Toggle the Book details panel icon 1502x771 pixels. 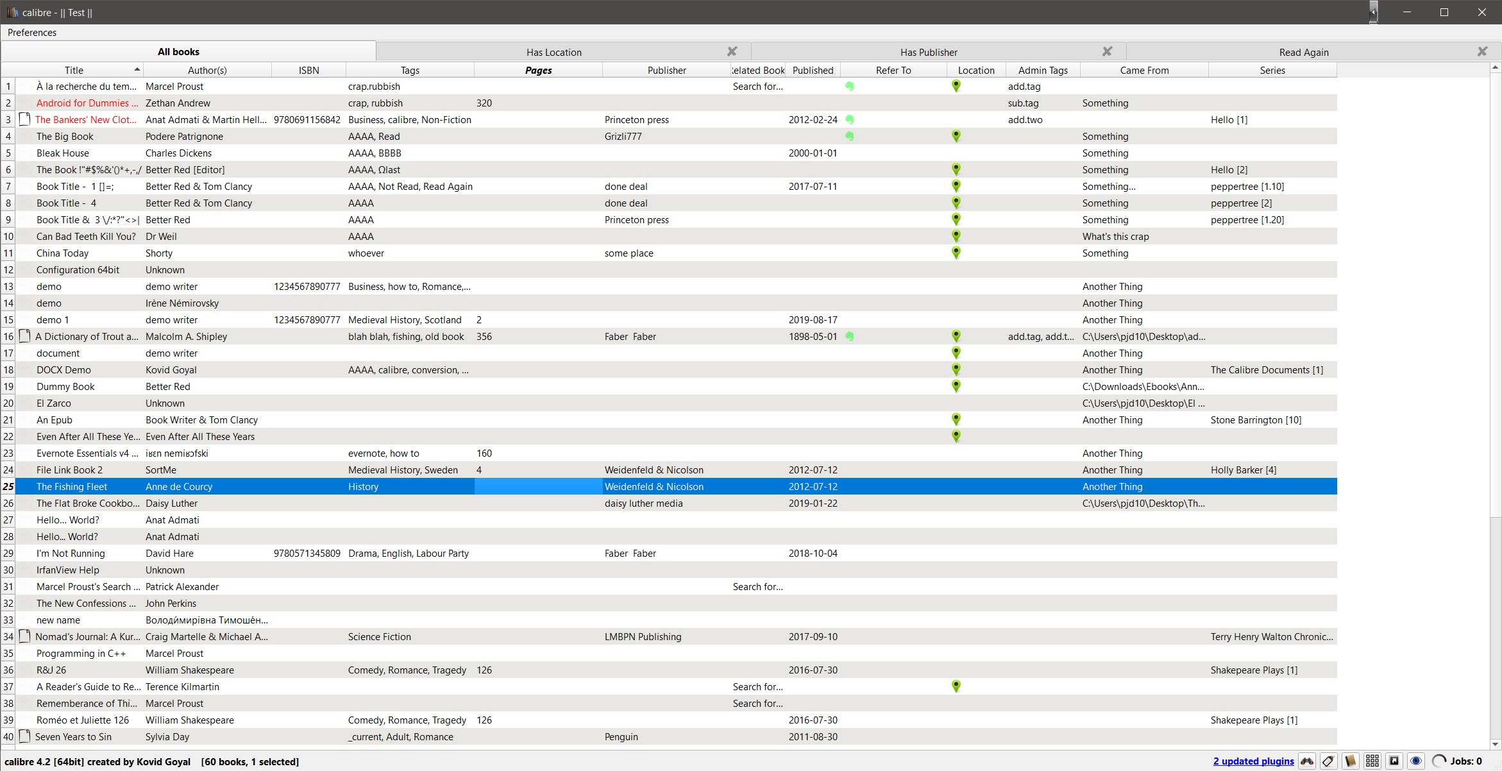coord(1351,761)
